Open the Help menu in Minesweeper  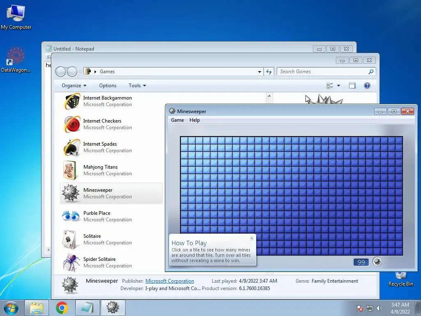point(194,120)
